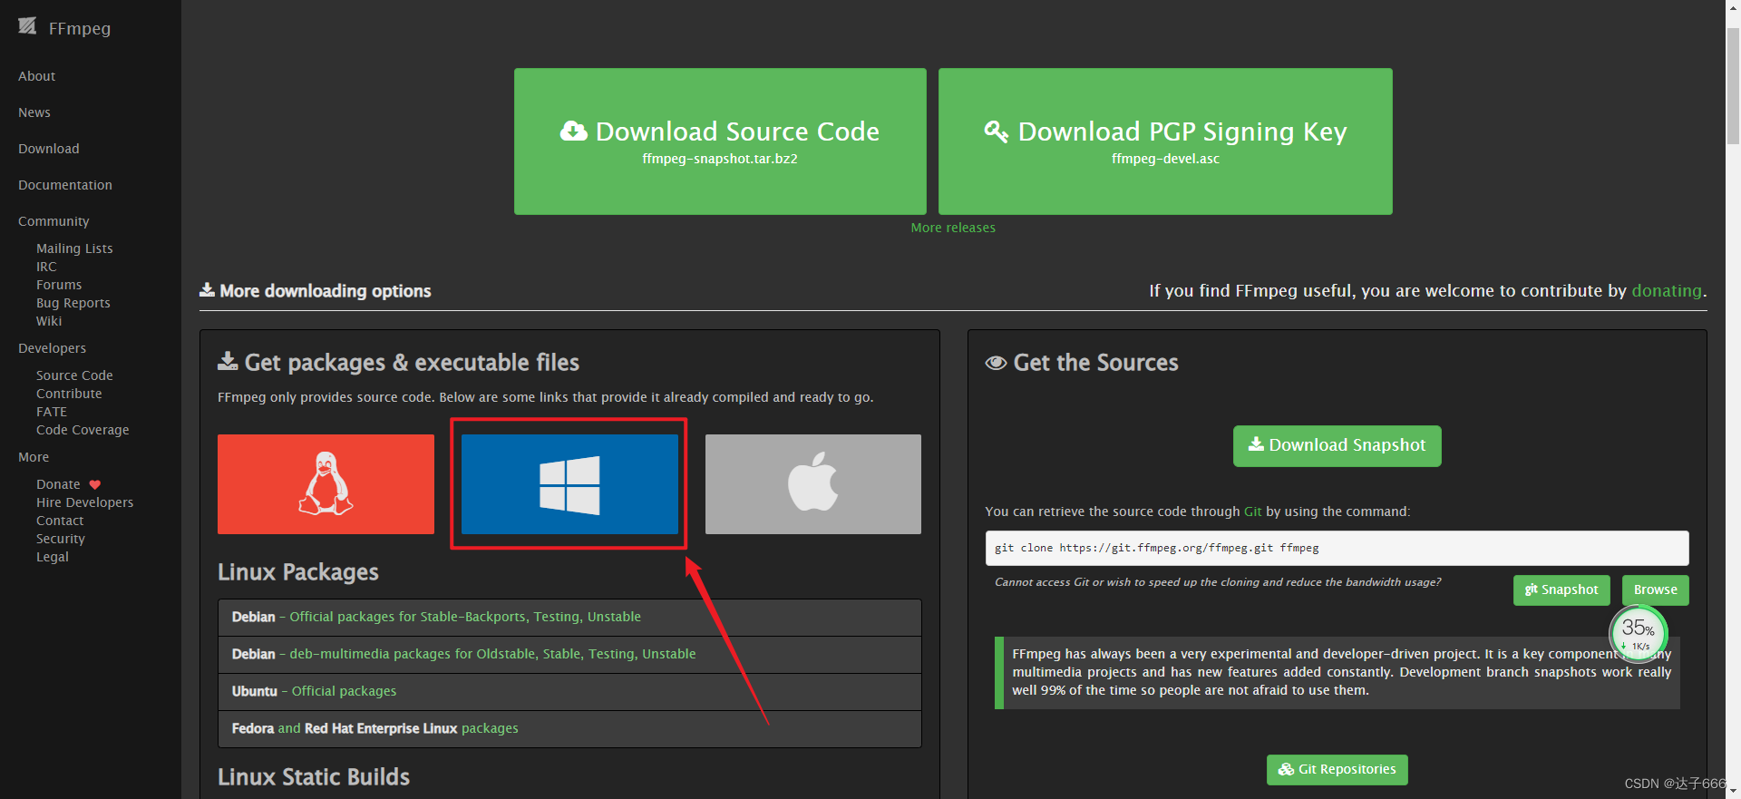The image size is (1741, 799).
Task: Follow the Git link in source instructions
Action: [x=1253, y=512]
